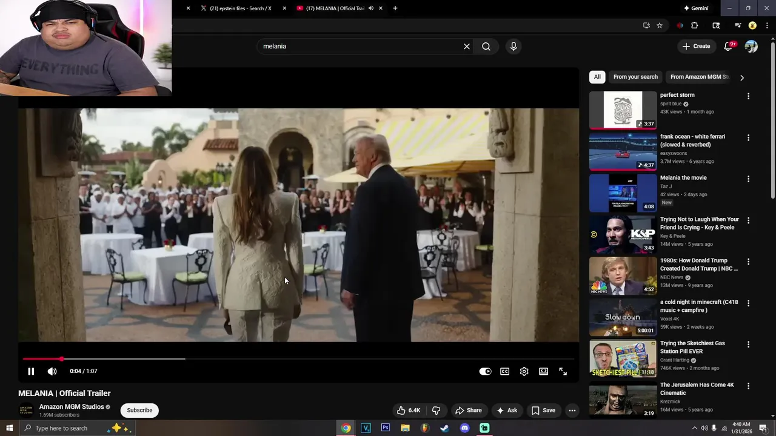The width and height of the screenshot is (776, 436).
Task: Open options for a cold night in minecraft
Action: pos(748,303)
